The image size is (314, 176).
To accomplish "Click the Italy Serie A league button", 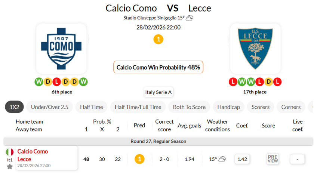I will [x=158, y=92].
